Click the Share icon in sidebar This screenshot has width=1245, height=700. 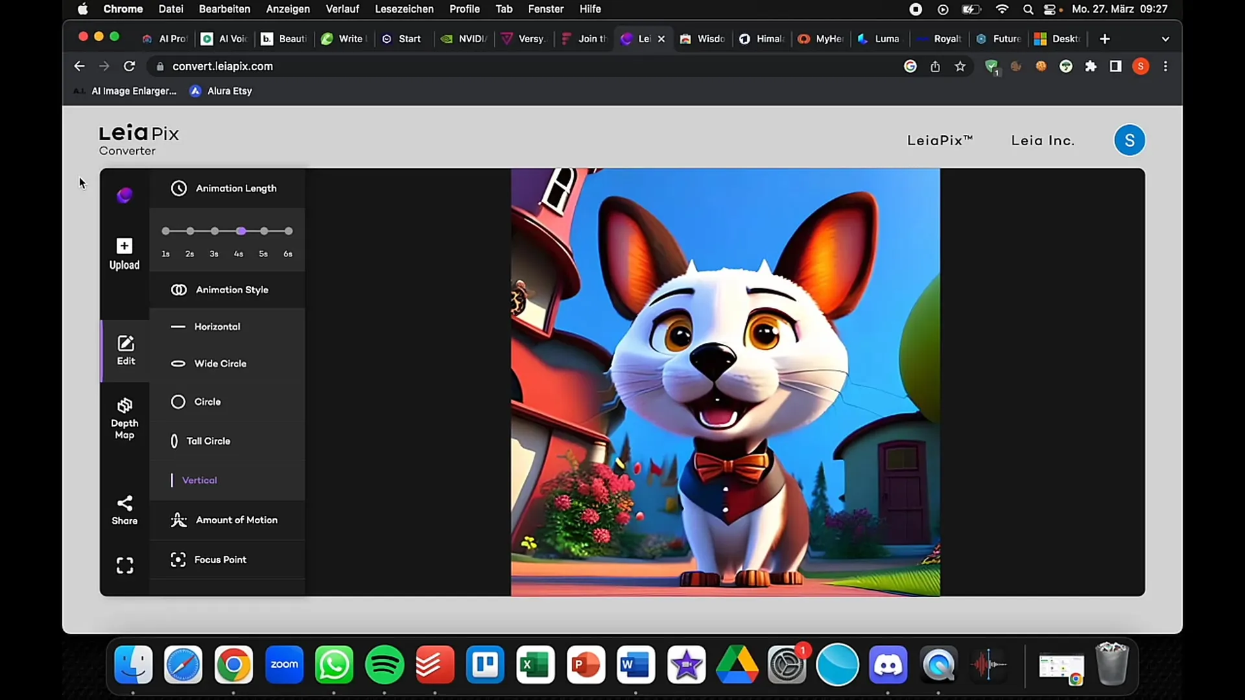tap(124, 504)
